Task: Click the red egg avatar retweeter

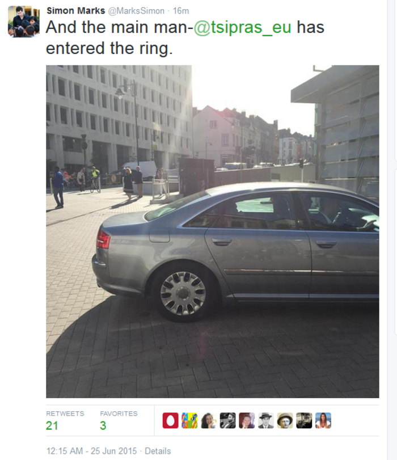Action: click(171, 420)
